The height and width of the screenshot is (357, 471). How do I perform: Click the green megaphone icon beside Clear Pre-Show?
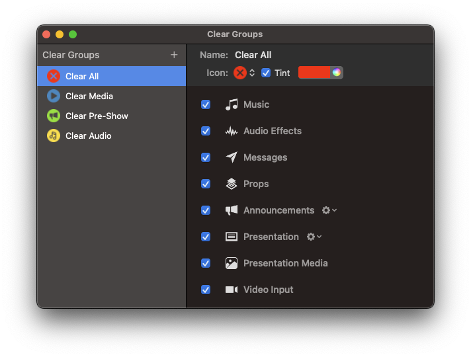54,116
